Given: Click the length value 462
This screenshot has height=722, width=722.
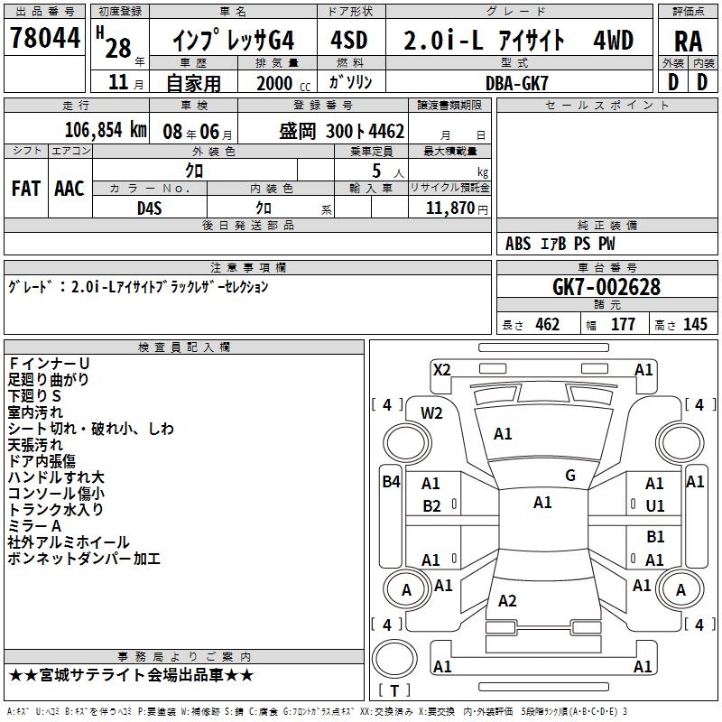Looking at the screenshot, I should pyautogui.click(x=548, y=325).
